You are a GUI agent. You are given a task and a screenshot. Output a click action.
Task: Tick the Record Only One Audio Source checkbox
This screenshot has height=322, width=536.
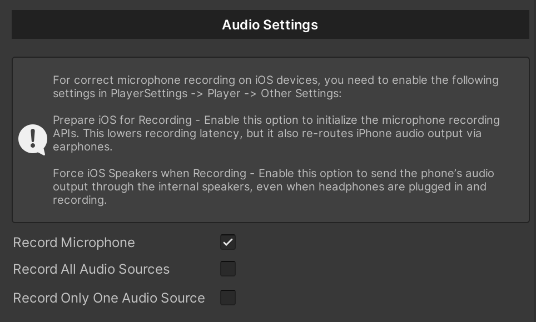click(x=227, y=298)
